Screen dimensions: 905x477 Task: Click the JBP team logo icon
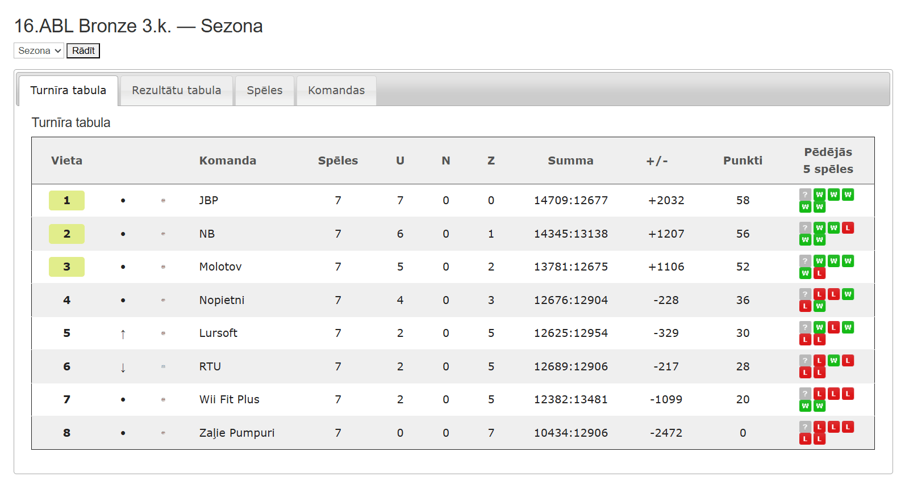tap(163, 200)
